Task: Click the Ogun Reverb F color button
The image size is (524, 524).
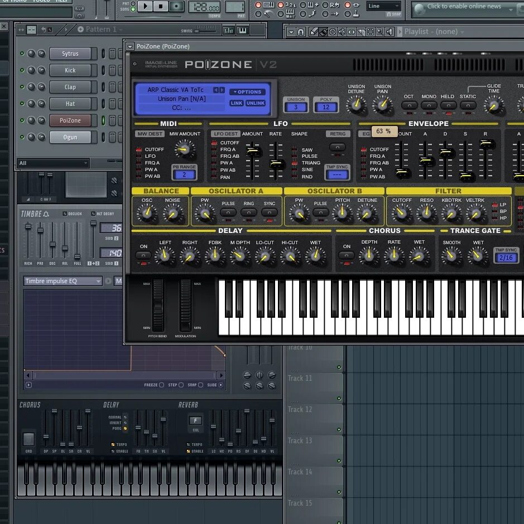Action: (x=195, y=420)
